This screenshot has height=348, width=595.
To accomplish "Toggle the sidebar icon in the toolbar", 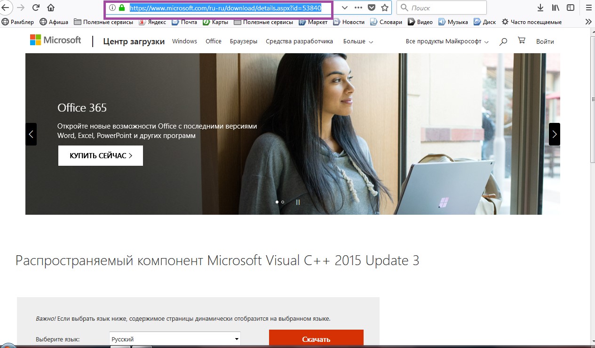I will tap(571, 8).
